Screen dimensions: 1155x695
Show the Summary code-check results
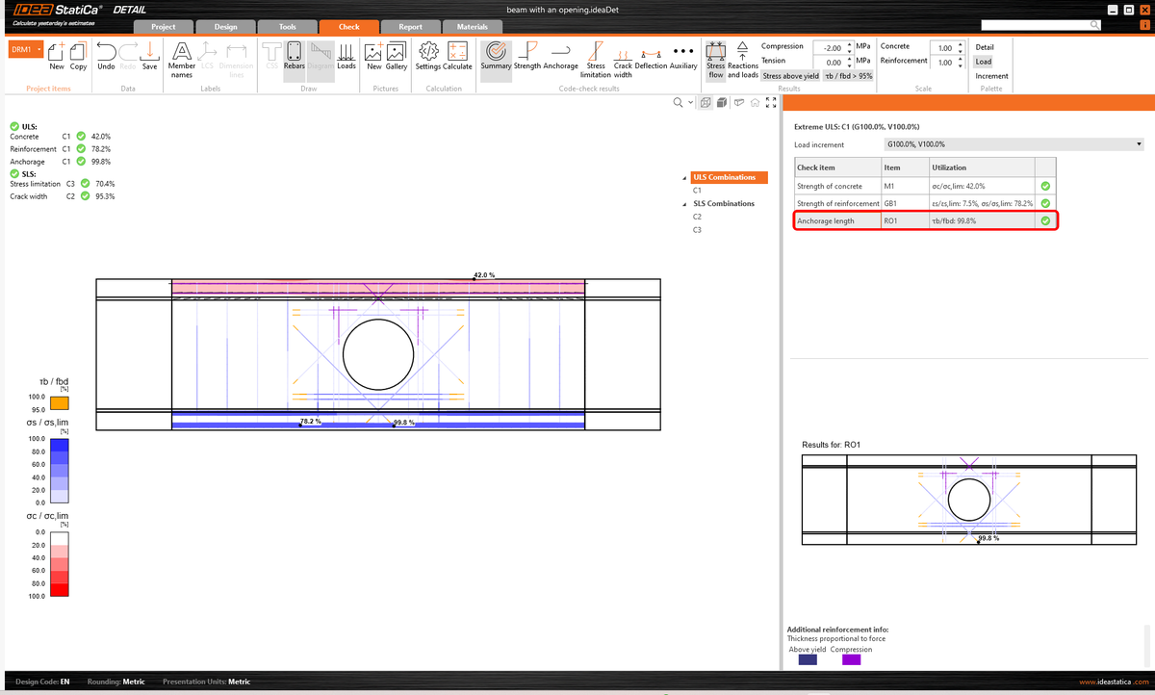tap(495, 56)
